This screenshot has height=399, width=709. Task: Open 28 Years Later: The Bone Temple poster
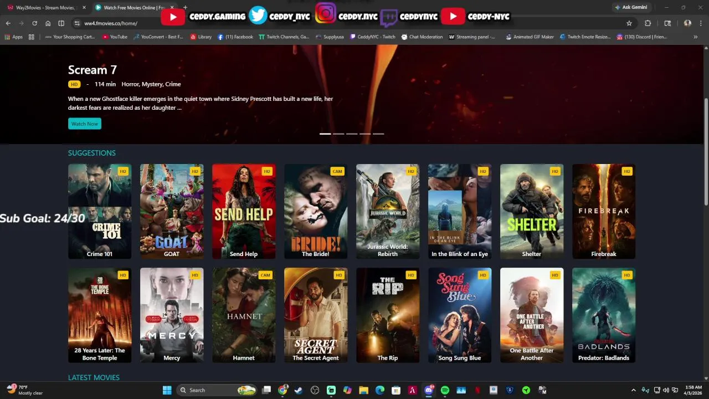coord(100,315)
